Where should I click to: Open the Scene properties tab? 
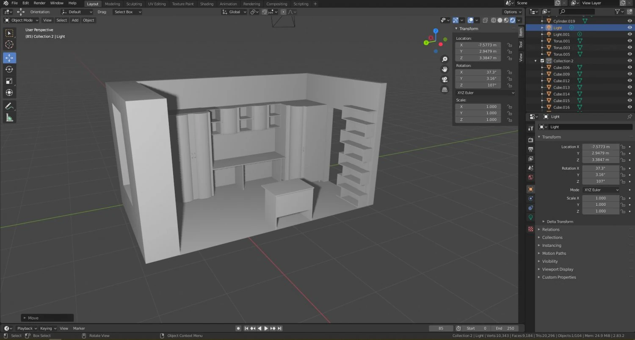coord(531,168)
